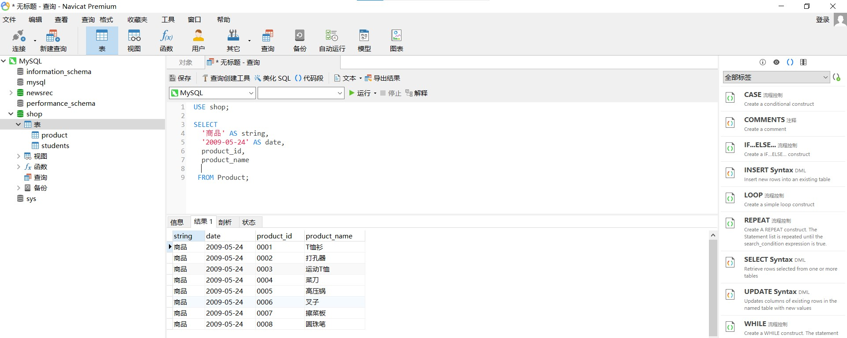The image size is (847, 338).
Task: Switch to the 对象 tab
Action: (185, 62)
